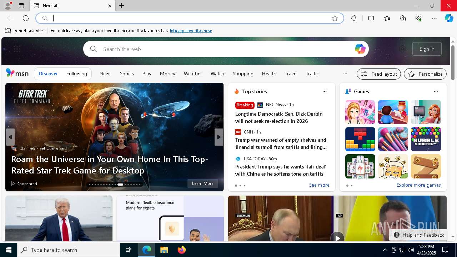457x257 pixels.
Task: Click the taskbar search box
Action: tap(69, 250)
